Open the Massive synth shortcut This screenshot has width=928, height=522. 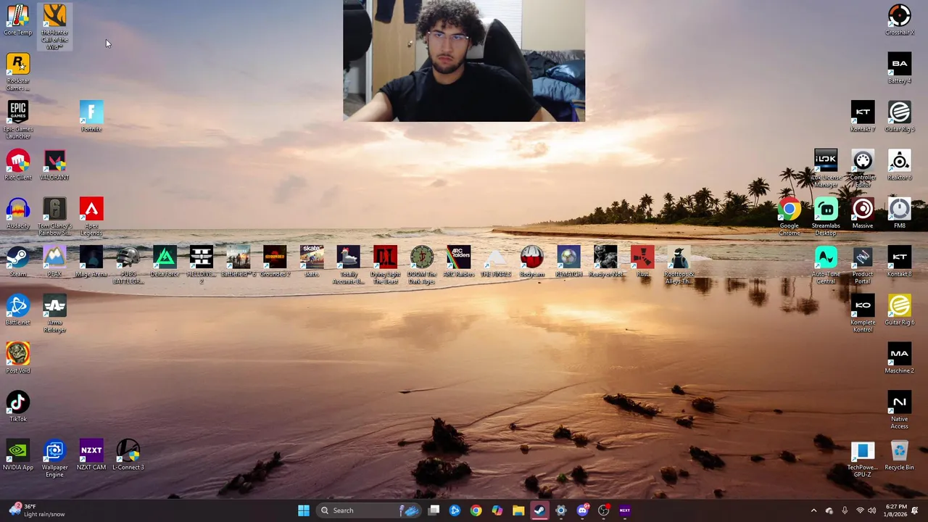[x=863, y=214]
